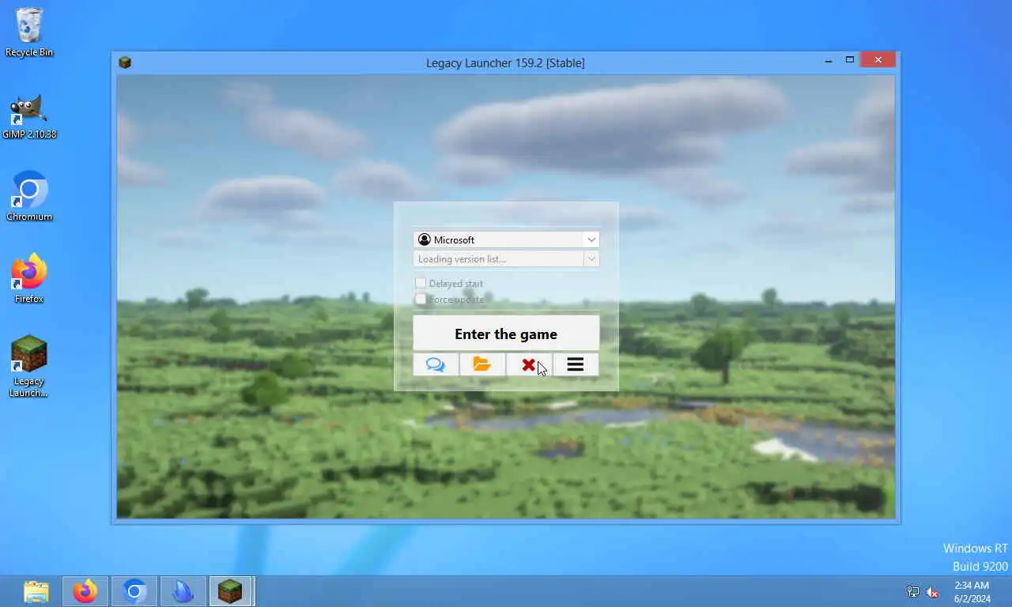Launch Chromium from the taskbar
Image resolution: width=1012 pixels, height=607 pixels.
[x=134, y=591]
